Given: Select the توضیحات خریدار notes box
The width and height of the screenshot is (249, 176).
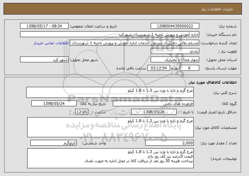Looking at the screenshot, I should click(x=110, y=158).
